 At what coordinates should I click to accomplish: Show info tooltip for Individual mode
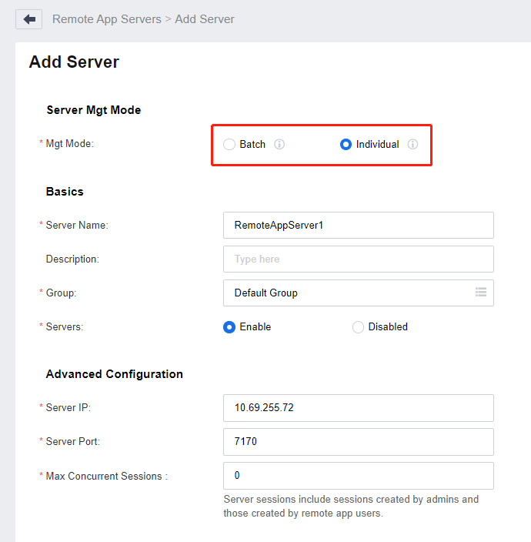(x=412, y=144)
